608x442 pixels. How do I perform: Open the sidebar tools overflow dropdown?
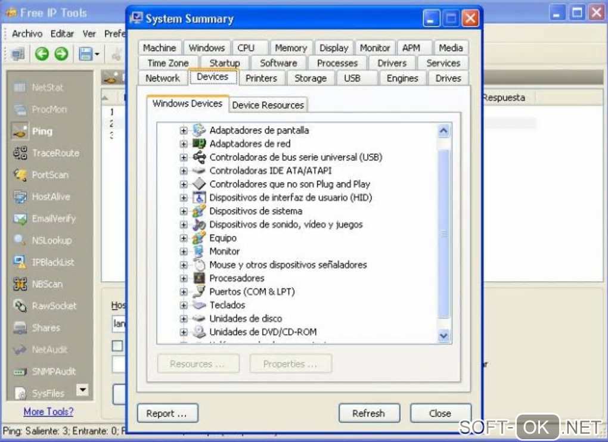(82, 390)
